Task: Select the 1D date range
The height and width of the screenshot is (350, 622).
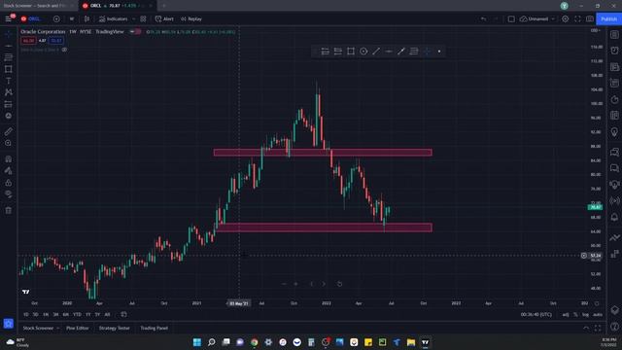Action: 26,314
